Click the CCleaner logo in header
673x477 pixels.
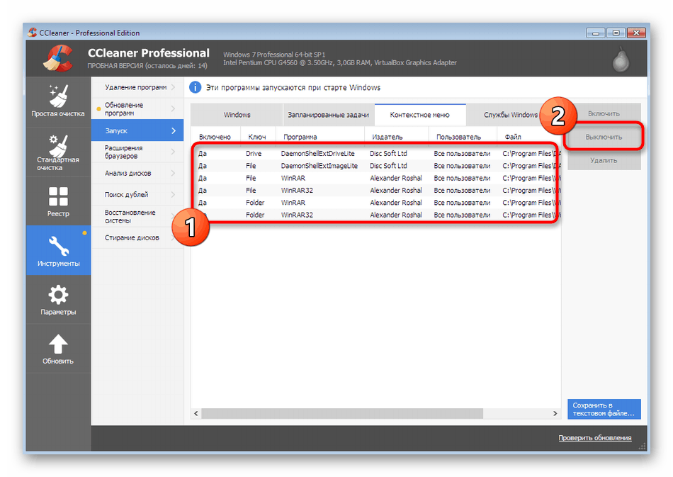tap(57, 58)
